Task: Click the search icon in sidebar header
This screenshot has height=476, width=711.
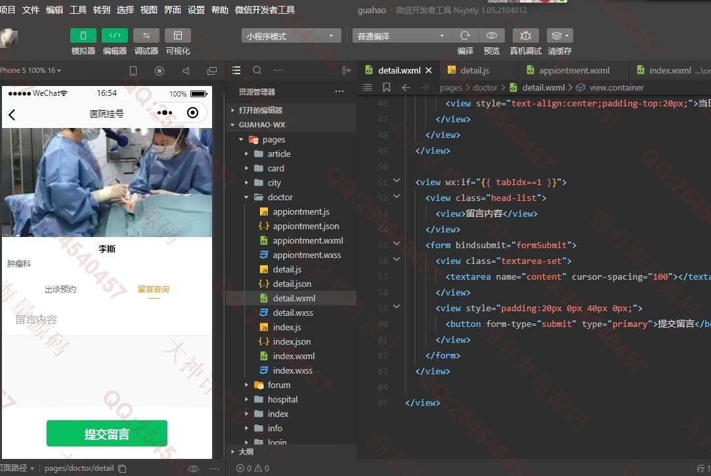Action: tap(257, 70)
